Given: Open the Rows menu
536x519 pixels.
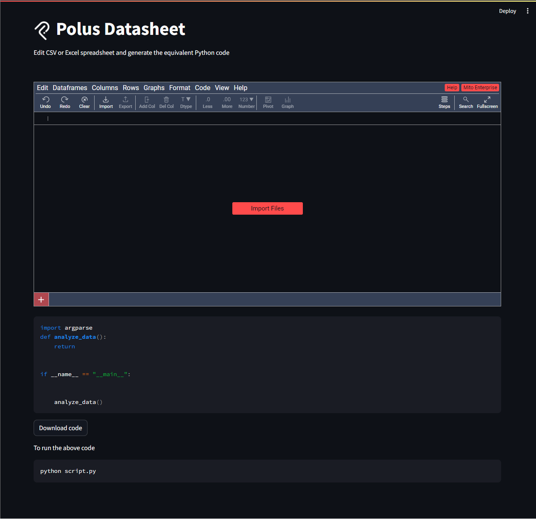Looking at the screenshot, I should [x=131, y=88].
